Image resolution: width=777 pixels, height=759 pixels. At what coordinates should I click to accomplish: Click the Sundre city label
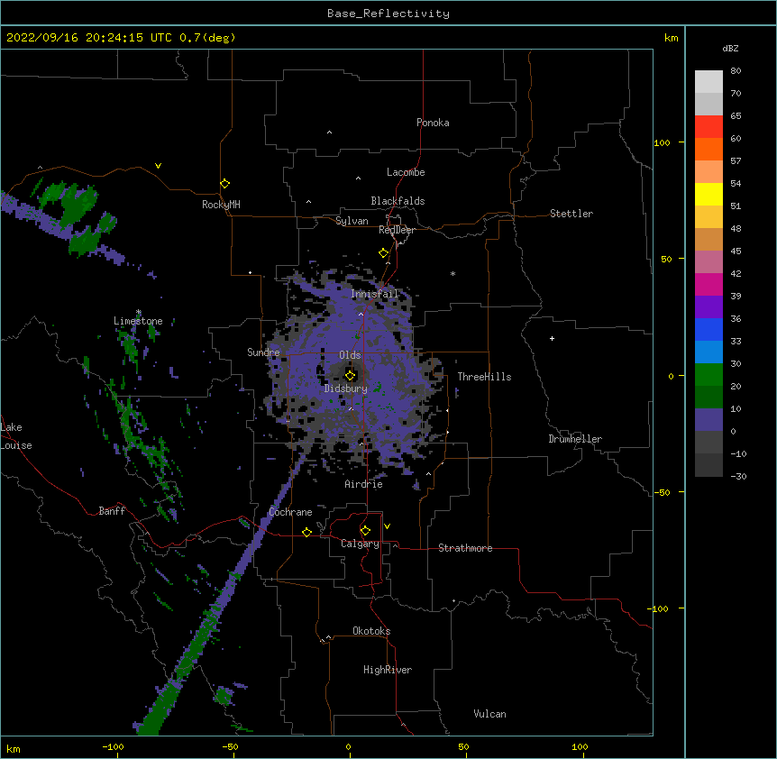pos(263,352)
